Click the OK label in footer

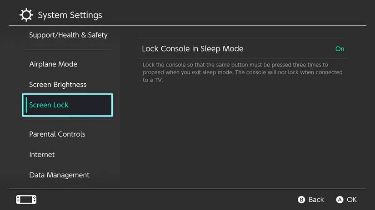pos(351,200)
